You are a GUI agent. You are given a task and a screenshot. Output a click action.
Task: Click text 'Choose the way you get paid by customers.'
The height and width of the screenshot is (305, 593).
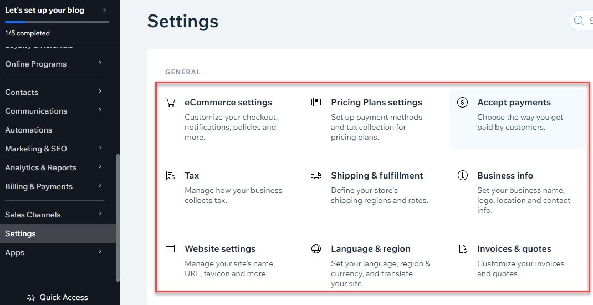click(x=520, y=122)
